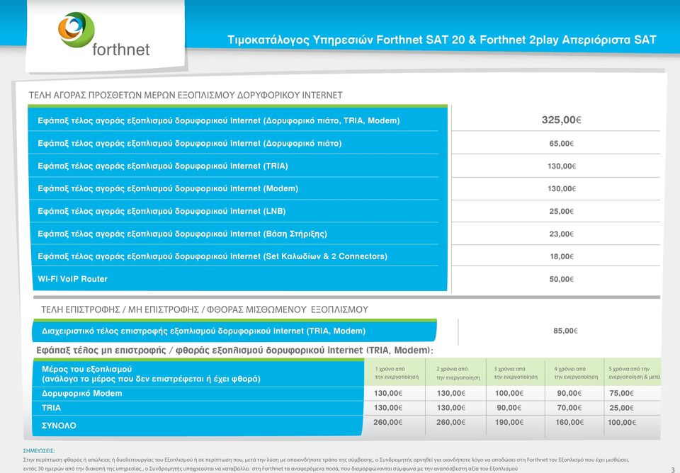Select the price "325,00€"
The height and width of the screenshot is (473, 680).
pos(561,120)
